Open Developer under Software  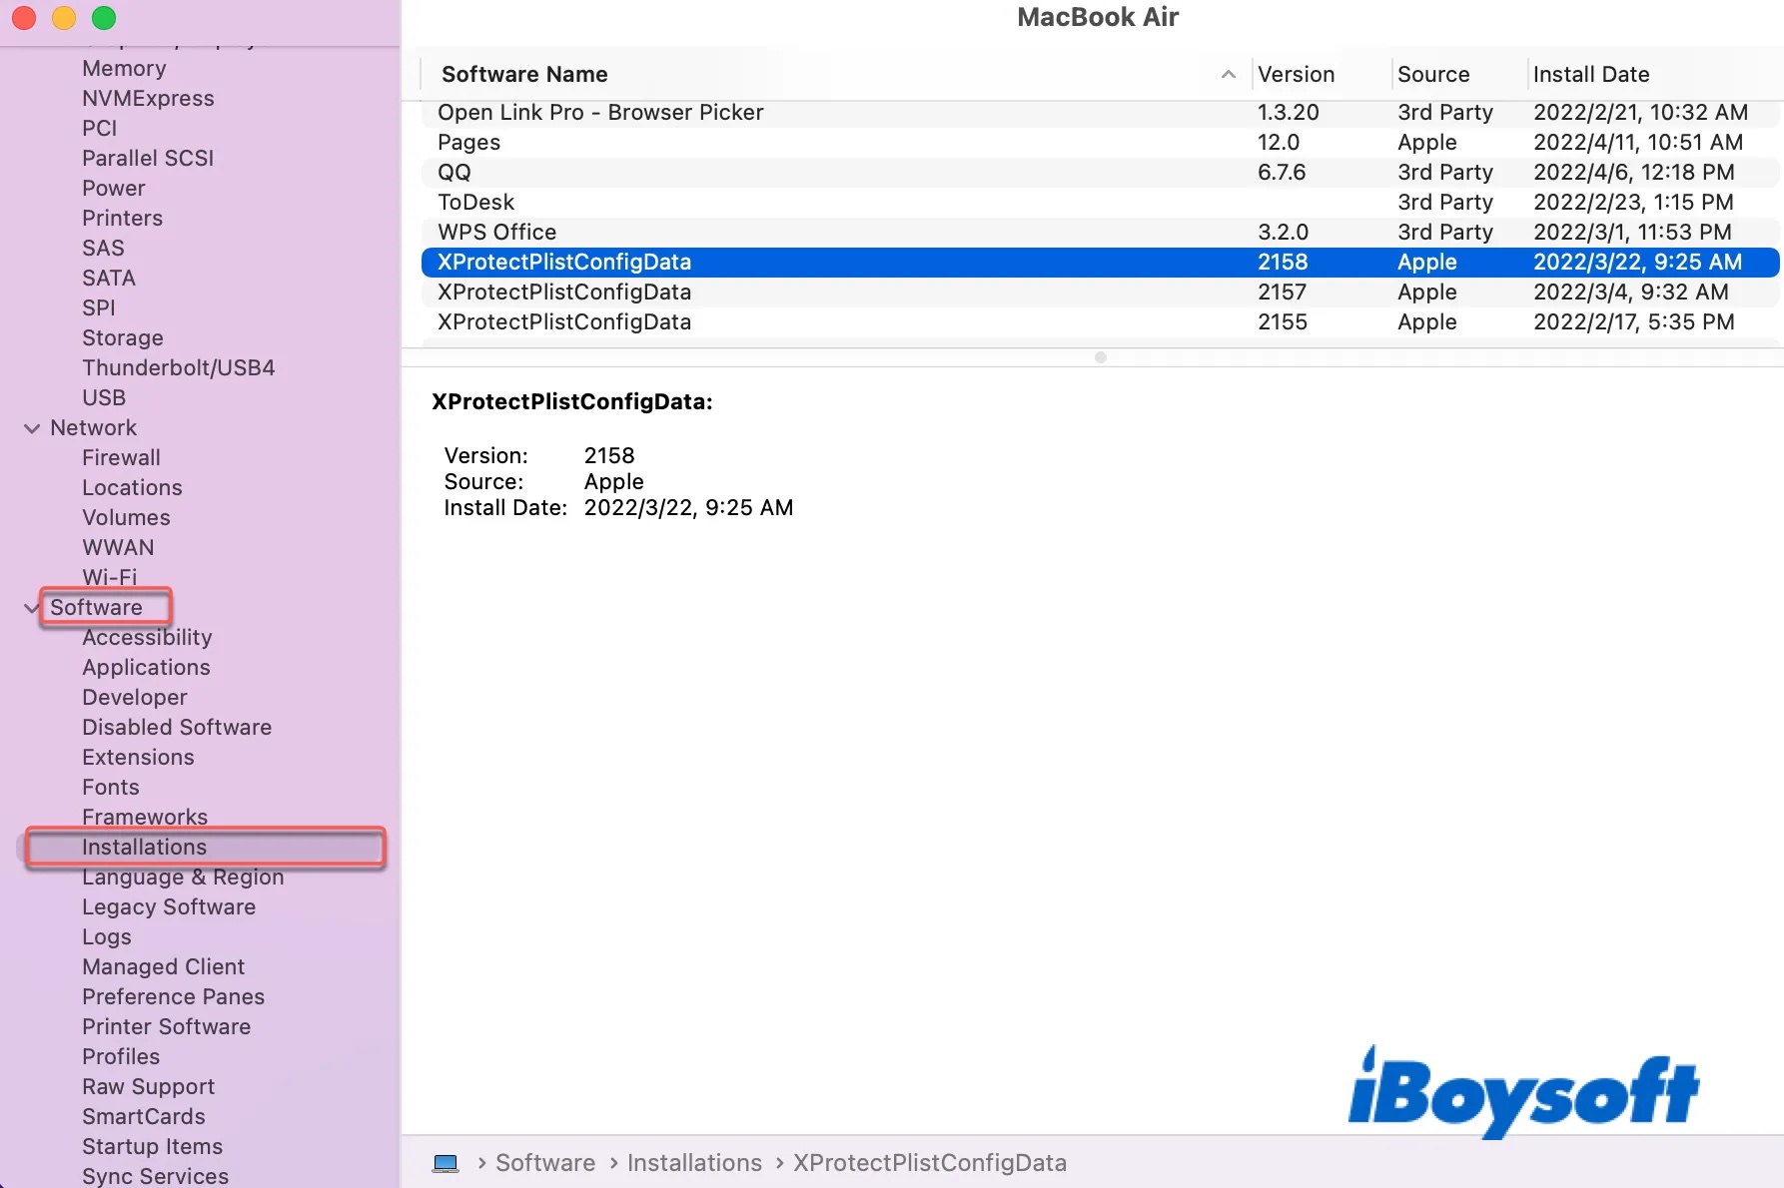pyautogui.click(x=135, y=698)
